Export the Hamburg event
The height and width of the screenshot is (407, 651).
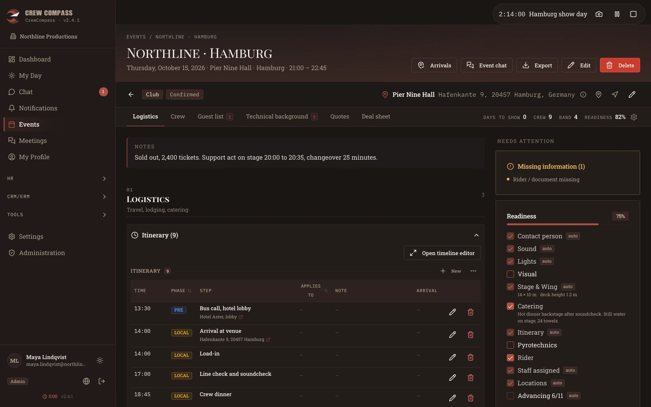tap(537, 65)
